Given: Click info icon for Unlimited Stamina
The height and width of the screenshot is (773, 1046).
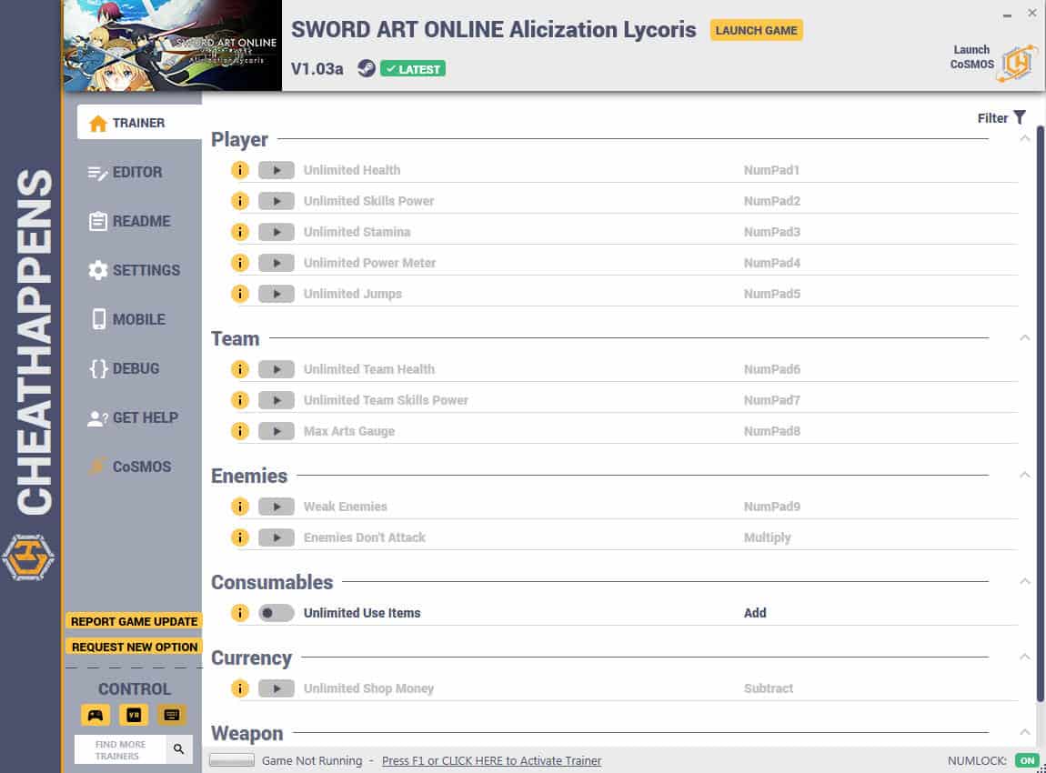Looking at the screenshot, I should pyautogui.click(x=239, y=232).
